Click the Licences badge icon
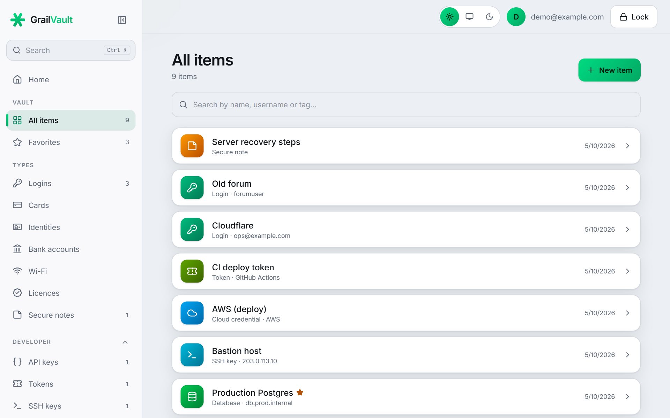Viewport: 670px width, 418px height. (17, 293)
